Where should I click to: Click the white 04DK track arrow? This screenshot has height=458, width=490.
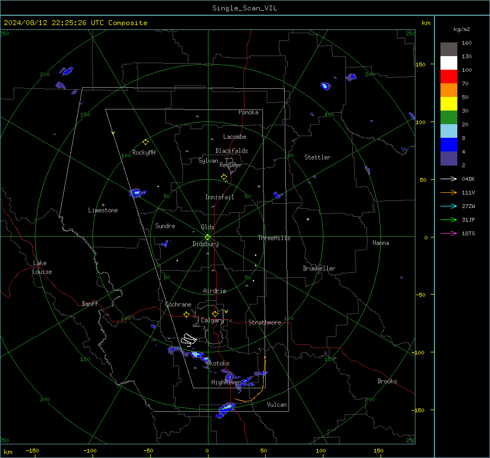(449, 179)
